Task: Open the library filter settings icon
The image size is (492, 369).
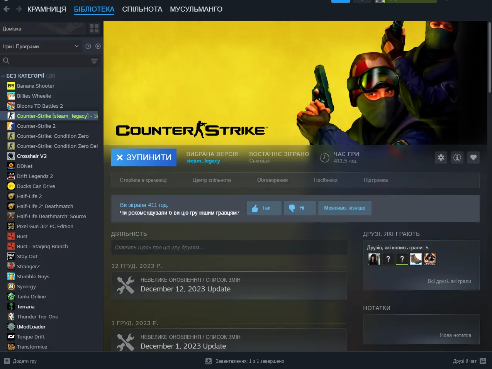Action: click(94, 61)
